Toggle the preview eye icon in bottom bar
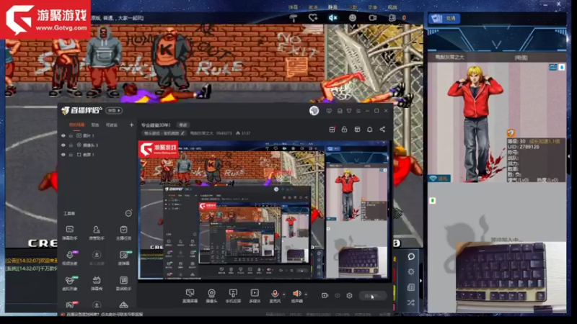The width and height of the screenshot is (577, 324). pos(337,295)
